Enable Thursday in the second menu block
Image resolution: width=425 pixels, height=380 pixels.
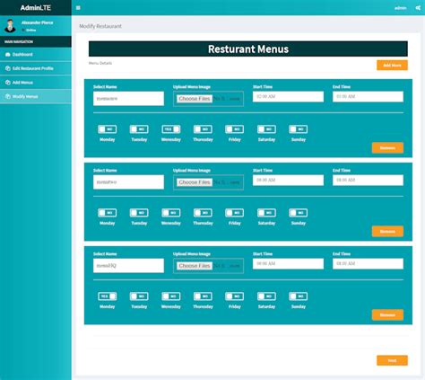[x=203, y=213]
